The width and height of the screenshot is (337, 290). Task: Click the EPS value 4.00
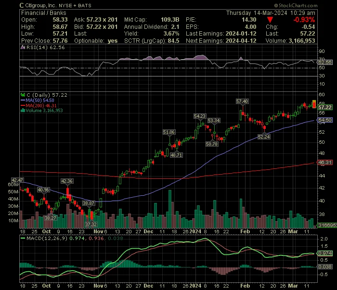pyautogui.click(x=250, y=27)
